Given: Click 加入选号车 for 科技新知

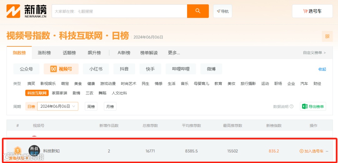Looking at the screenshot, I should click(311, 151).
